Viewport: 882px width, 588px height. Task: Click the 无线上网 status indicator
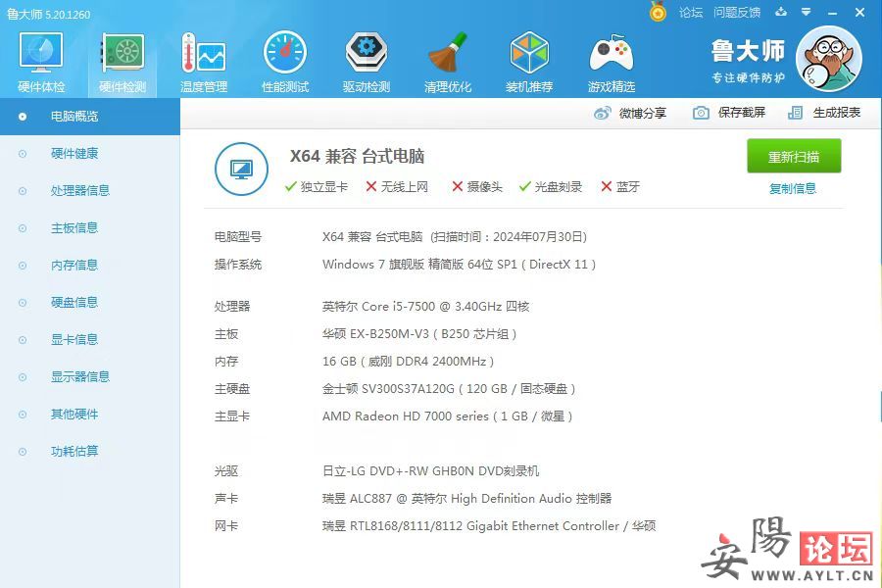click(x=397, y=187)
